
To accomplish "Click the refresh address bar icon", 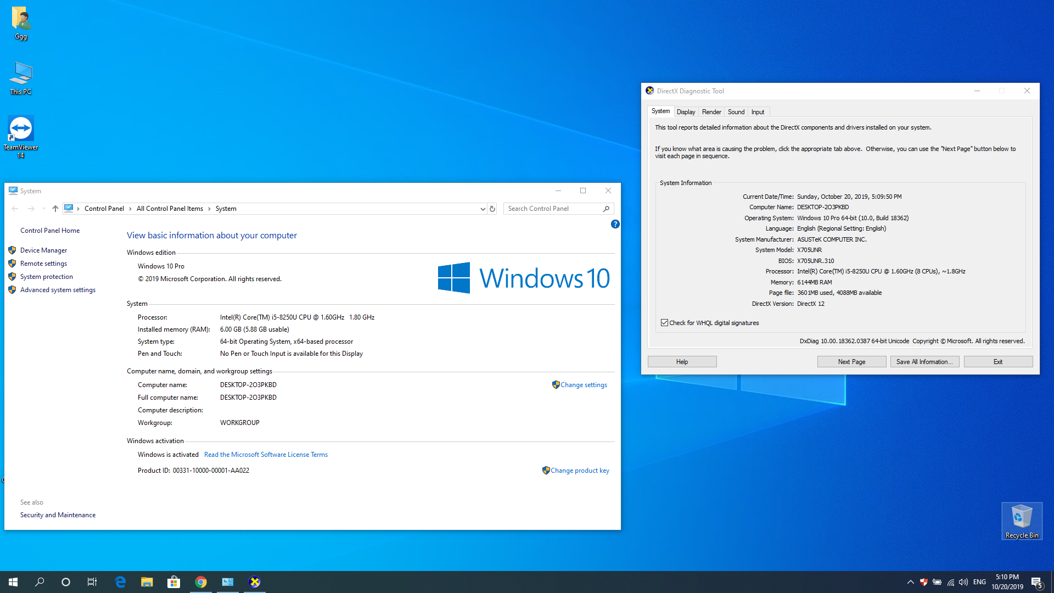I will [x=492, y=209].
